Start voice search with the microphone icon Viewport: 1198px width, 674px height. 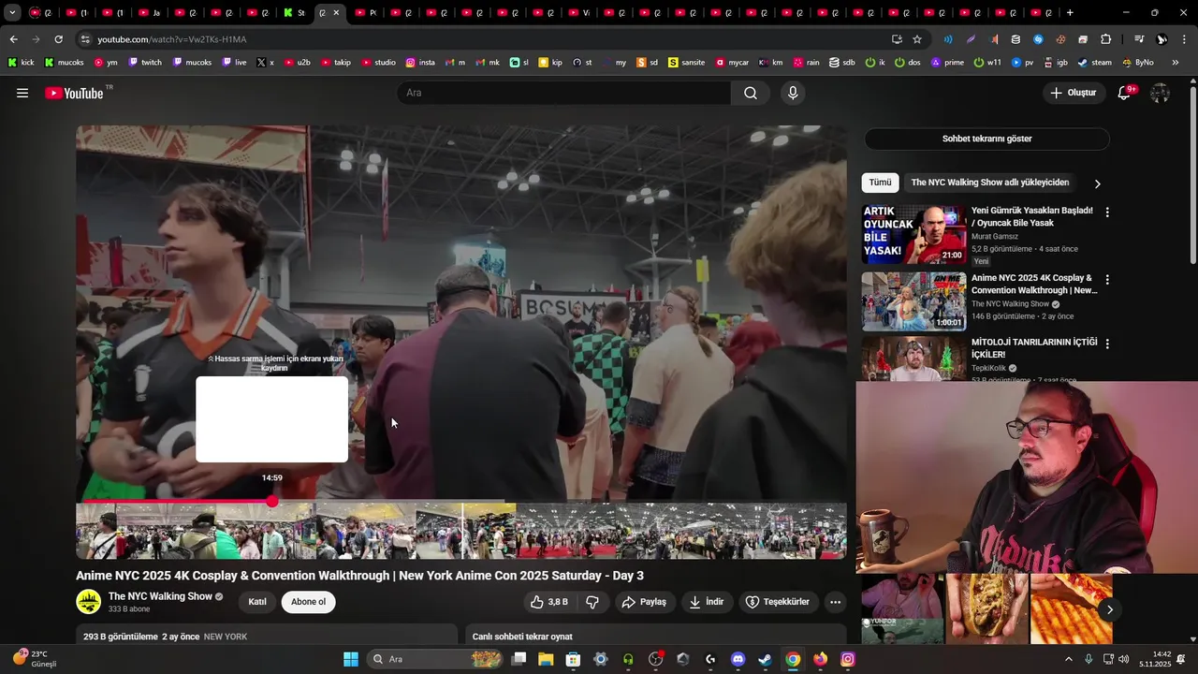click(x=793, y=93)
